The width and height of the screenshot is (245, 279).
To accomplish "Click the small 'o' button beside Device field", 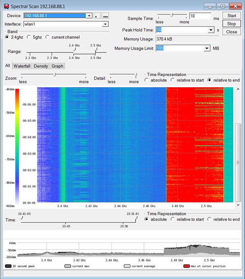I will pos(97,16).
